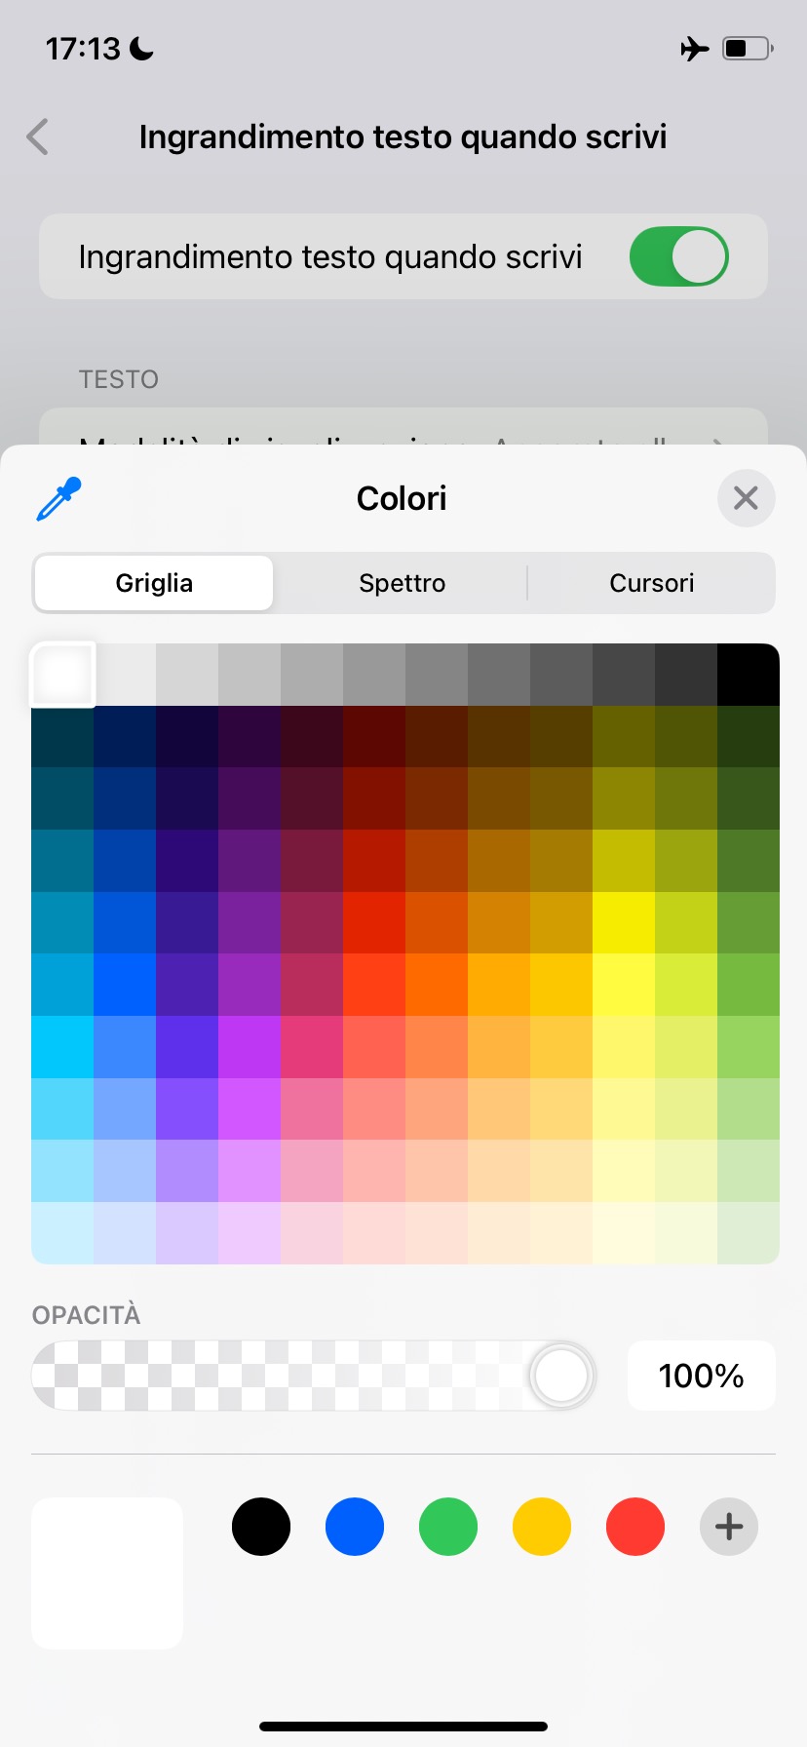
Task: Tap the airplane mode status icon
Action: click(x=694, y=48)
